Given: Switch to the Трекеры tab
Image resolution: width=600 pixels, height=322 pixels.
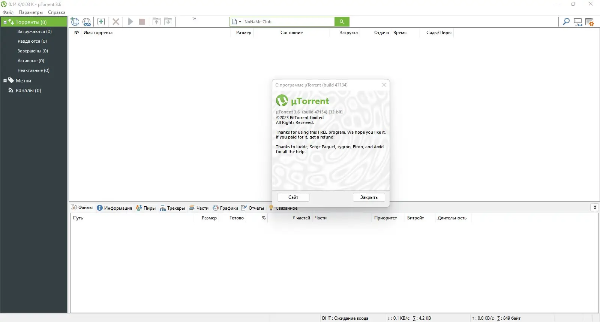Looking at the screenshot, I should tap(172, 208).
